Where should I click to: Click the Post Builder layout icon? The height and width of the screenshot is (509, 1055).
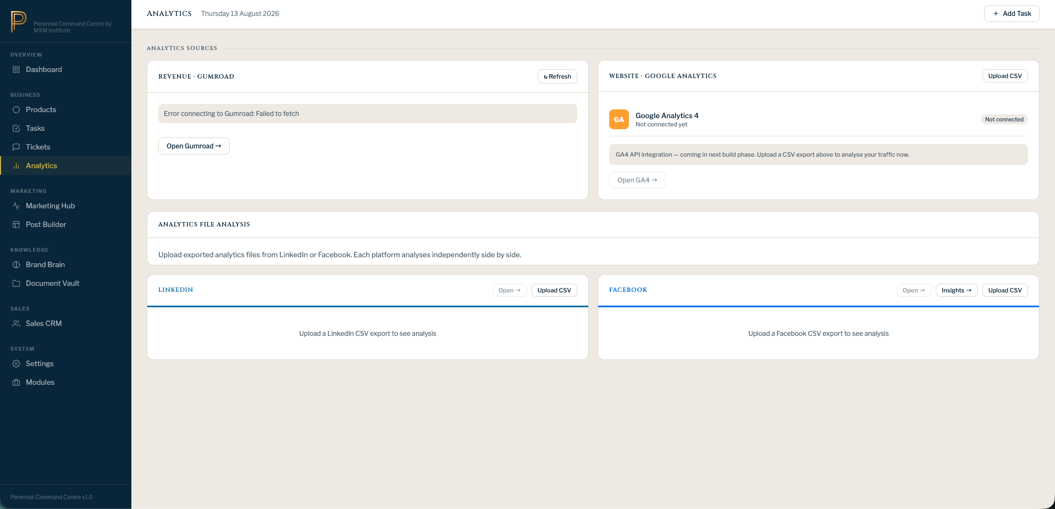click(x=16, y=225)
